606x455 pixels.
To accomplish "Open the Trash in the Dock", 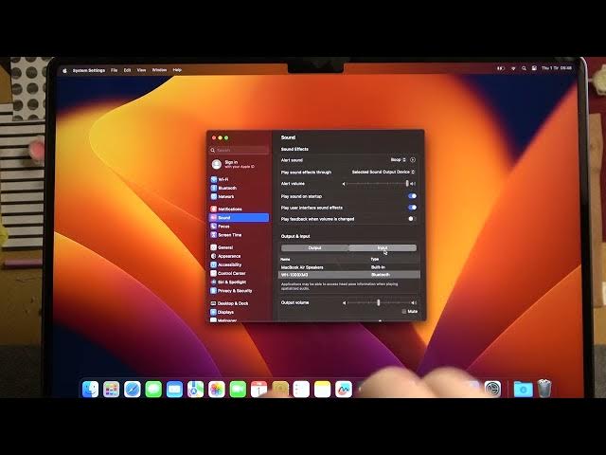I will [x=544, y=389].
